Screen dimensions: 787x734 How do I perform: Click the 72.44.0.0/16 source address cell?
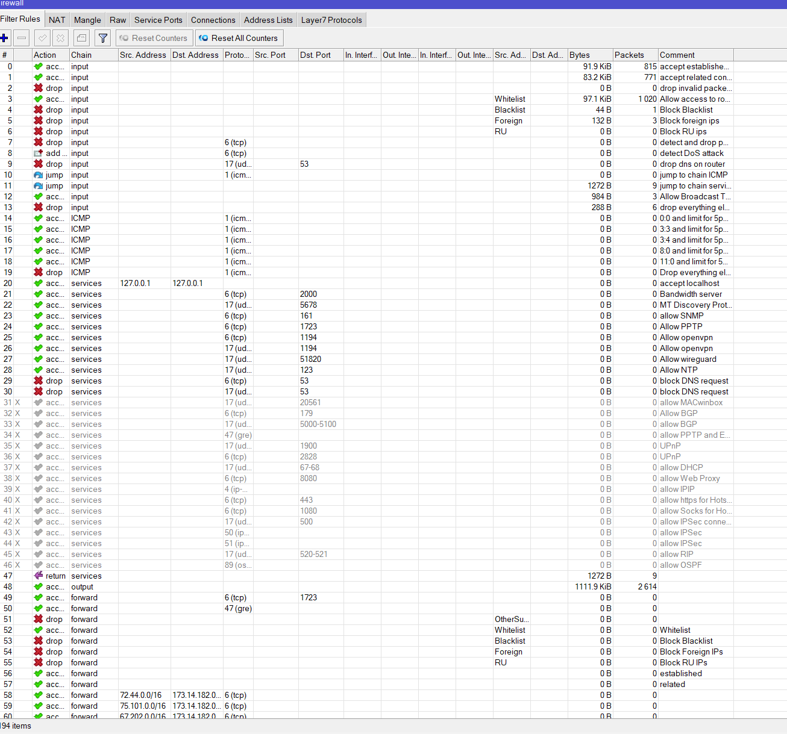(x=141, y=695)
